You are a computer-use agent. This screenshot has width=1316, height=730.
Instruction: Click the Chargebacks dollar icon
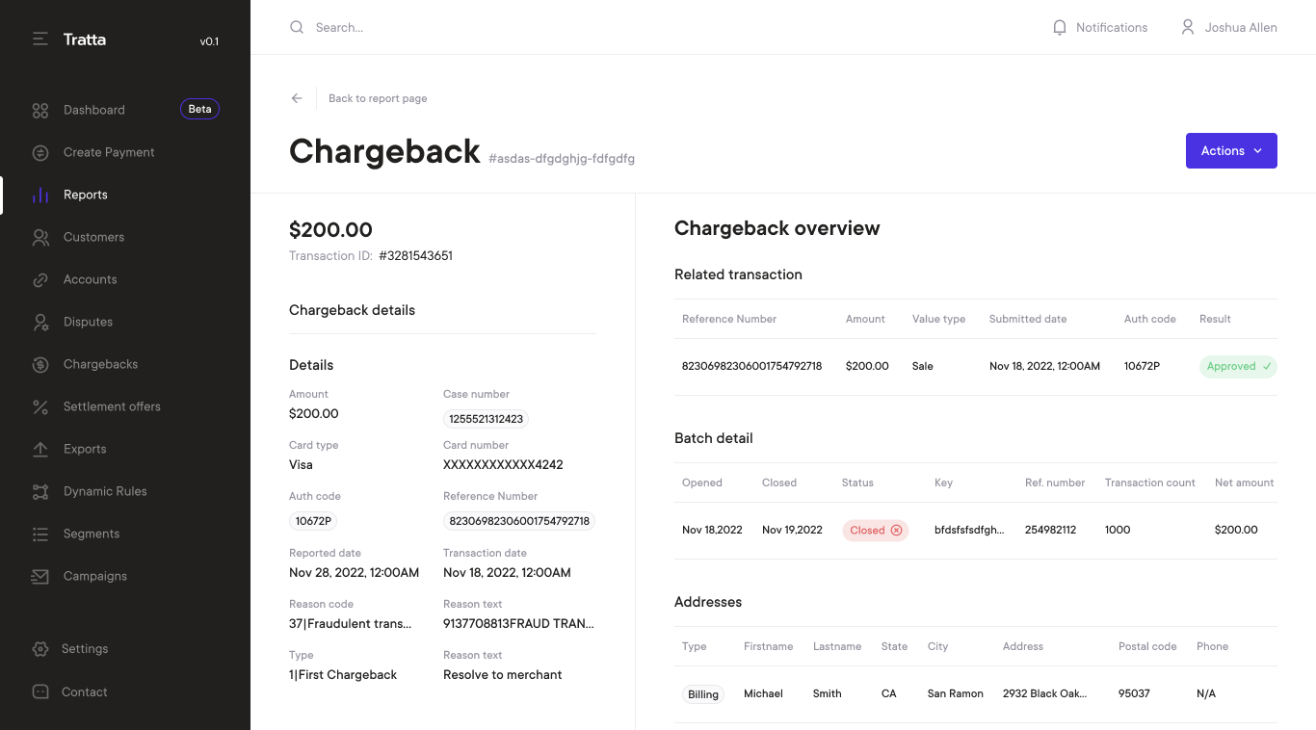coord(40,364)
